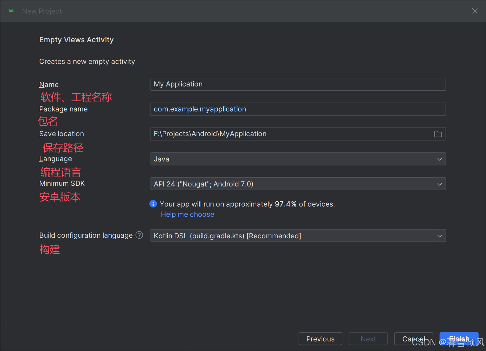Focus the Name field containing My Application
This screenshot has width=486, height=351.
[x=298, y=84]
